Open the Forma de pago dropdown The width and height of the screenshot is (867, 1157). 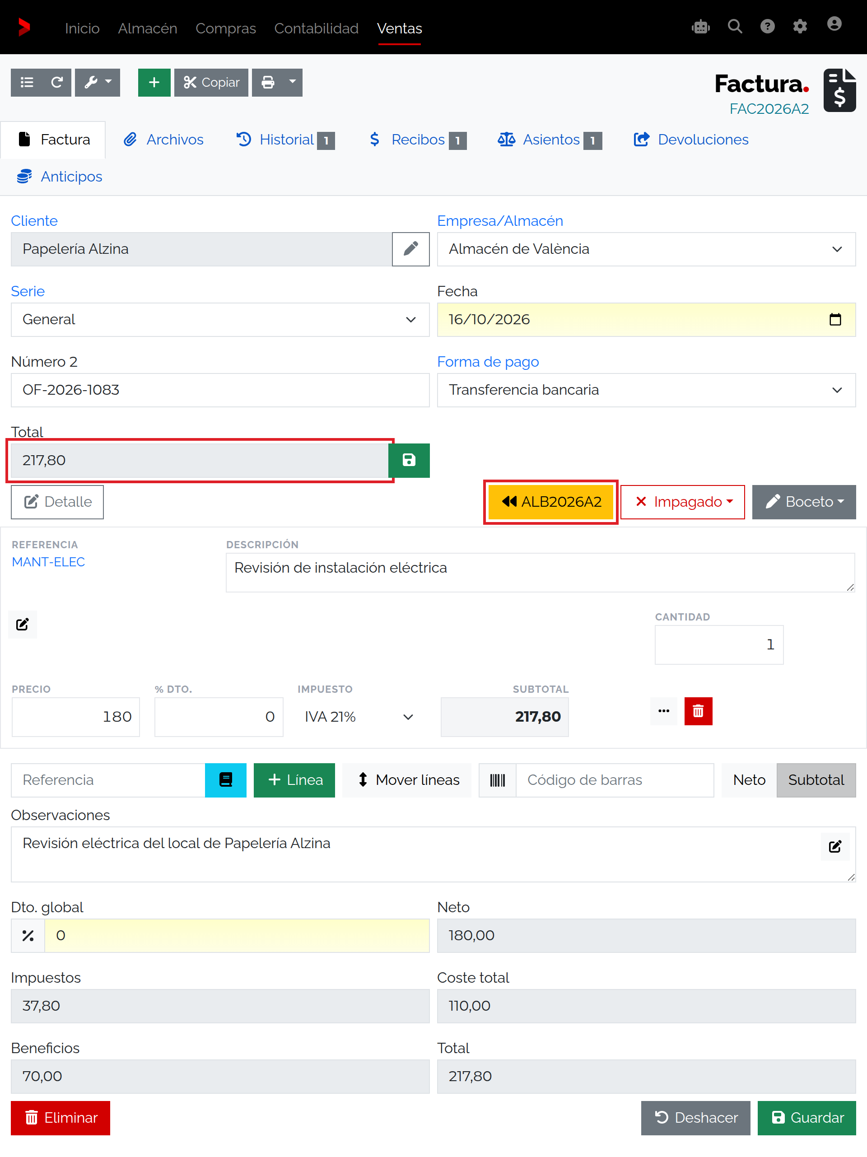(646, 390)
